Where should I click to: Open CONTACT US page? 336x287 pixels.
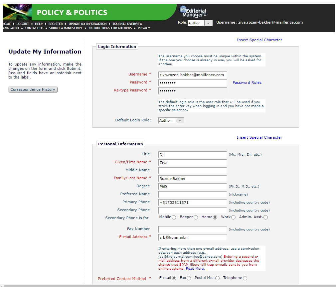(x=34, y=28)
